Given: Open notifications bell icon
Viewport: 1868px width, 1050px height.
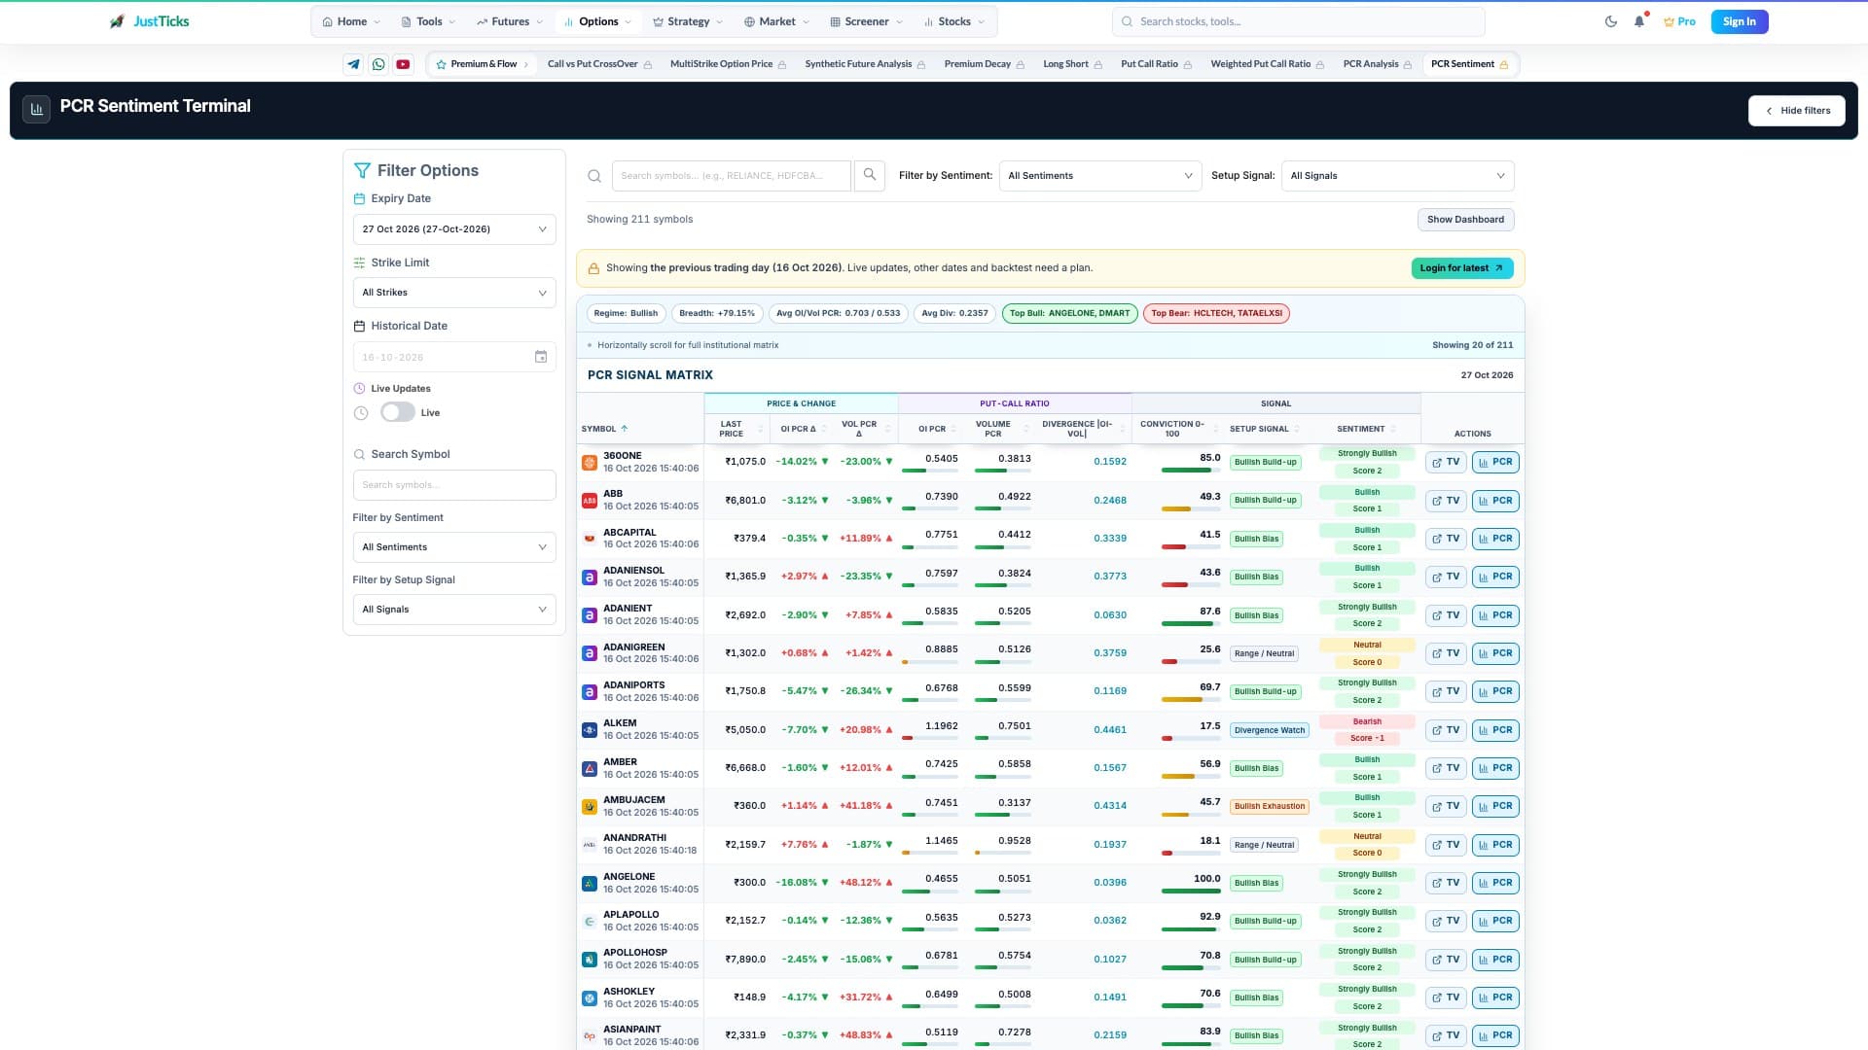Looking at the screenshot, I should 1639,21.
